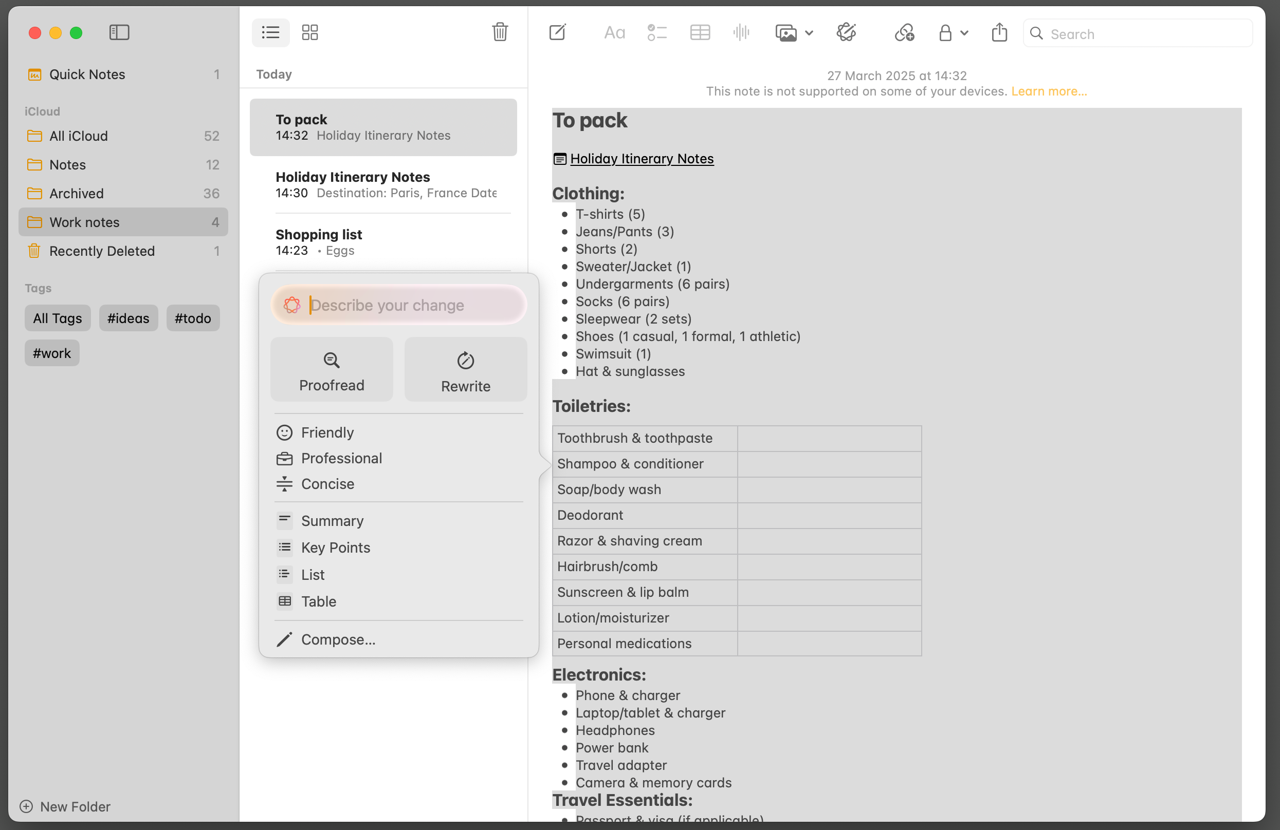
Task: Share the note
Action: tap(999, 32)
